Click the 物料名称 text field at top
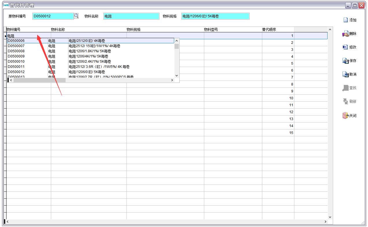368x227 pixels. (131, 16)
